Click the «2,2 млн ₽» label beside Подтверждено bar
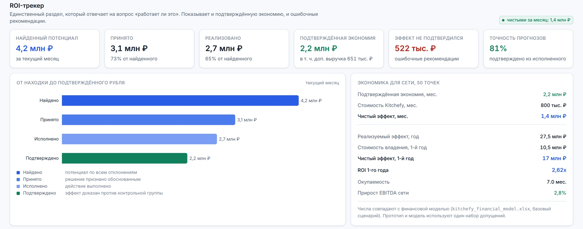This screenshot has width=583, height=229. [200, 158]
